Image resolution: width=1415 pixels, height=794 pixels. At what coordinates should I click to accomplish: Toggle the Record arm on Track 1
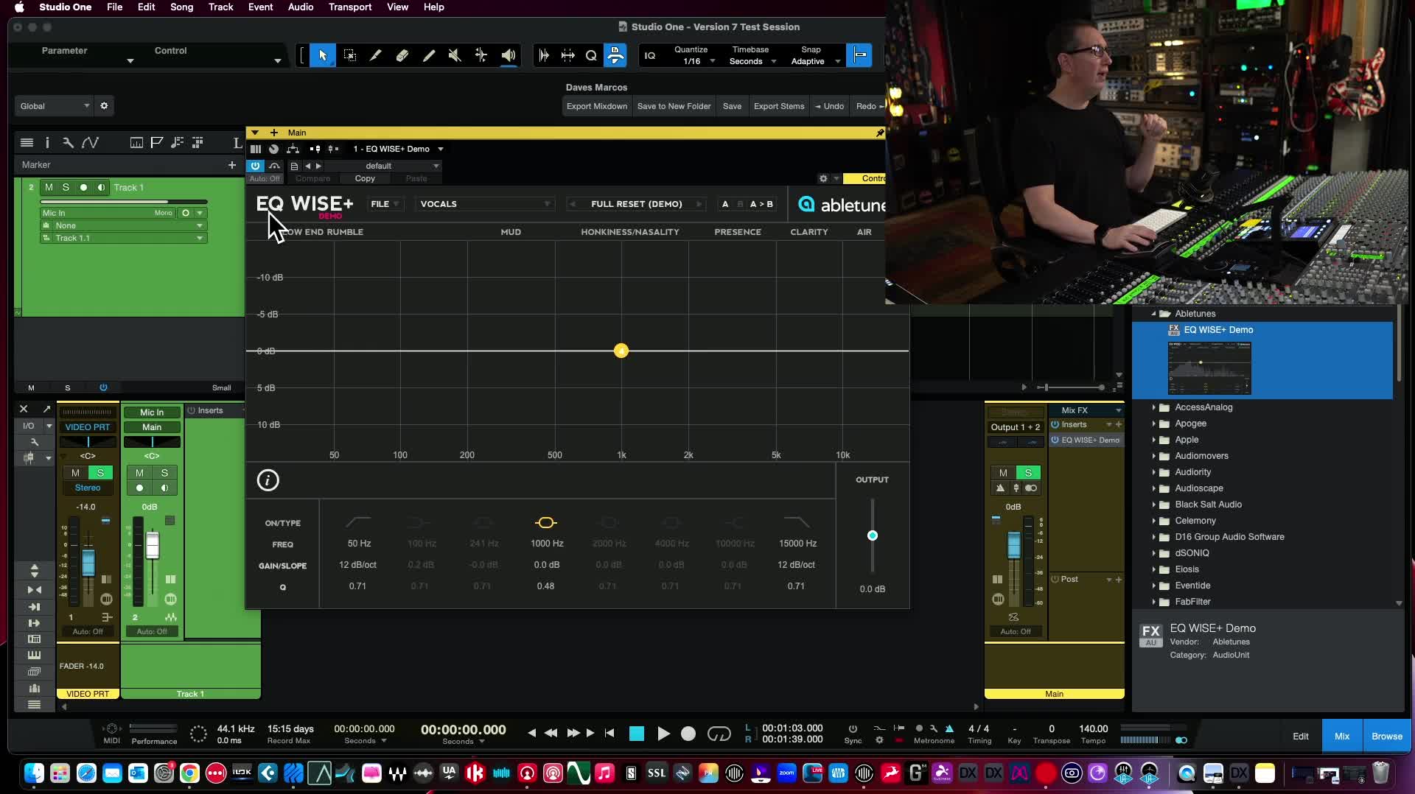click(83, 187)
